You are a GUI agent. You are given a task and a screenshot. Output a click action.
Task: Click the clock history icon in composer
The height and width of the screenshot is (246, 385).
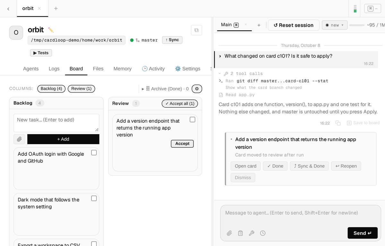[263, 233]
